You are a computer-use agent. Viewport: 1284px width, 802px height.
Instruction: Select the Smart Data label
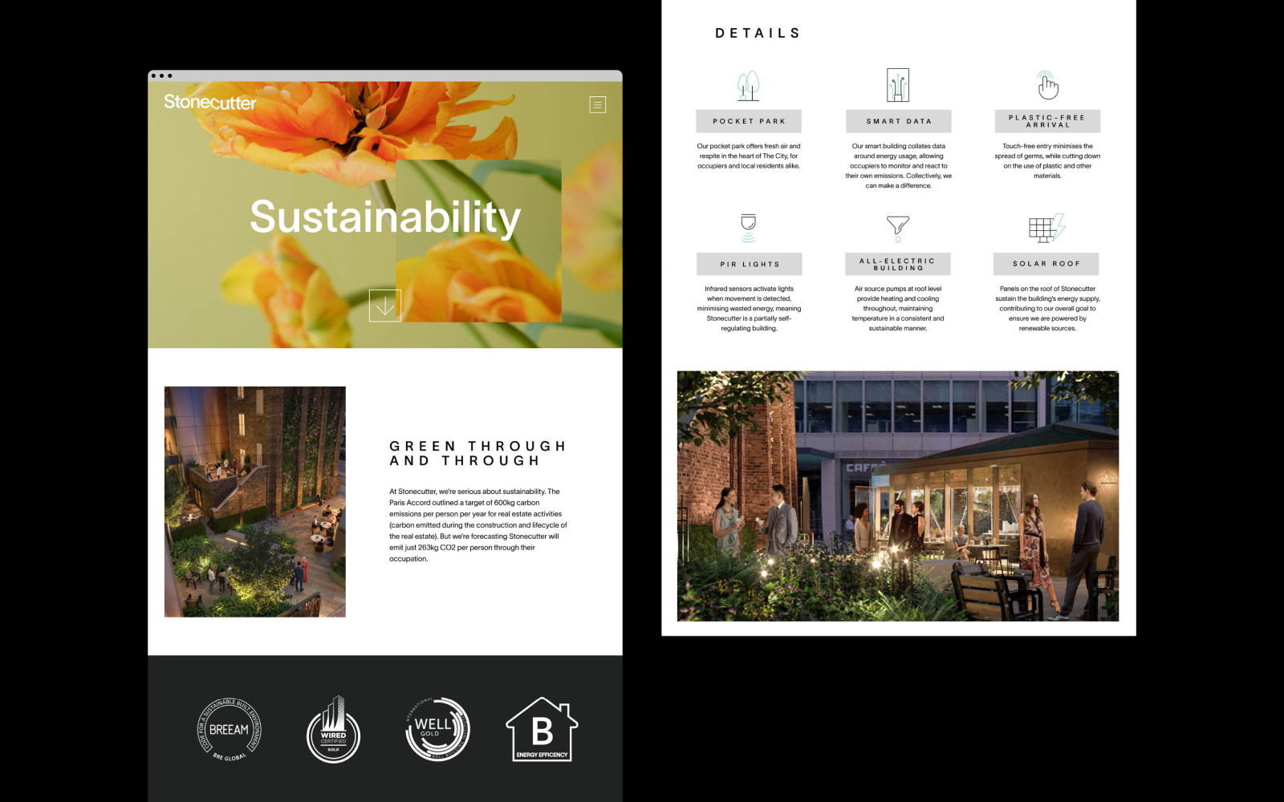tap(899, 121)
